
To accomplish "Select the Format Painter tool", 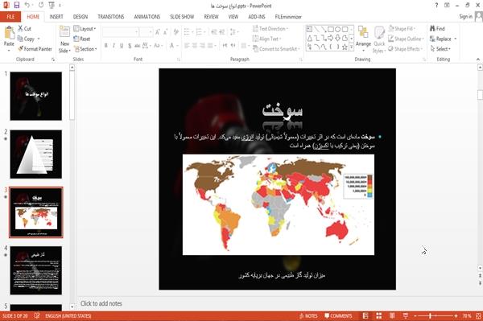I will pyautogui.click(x=35, y=49).
